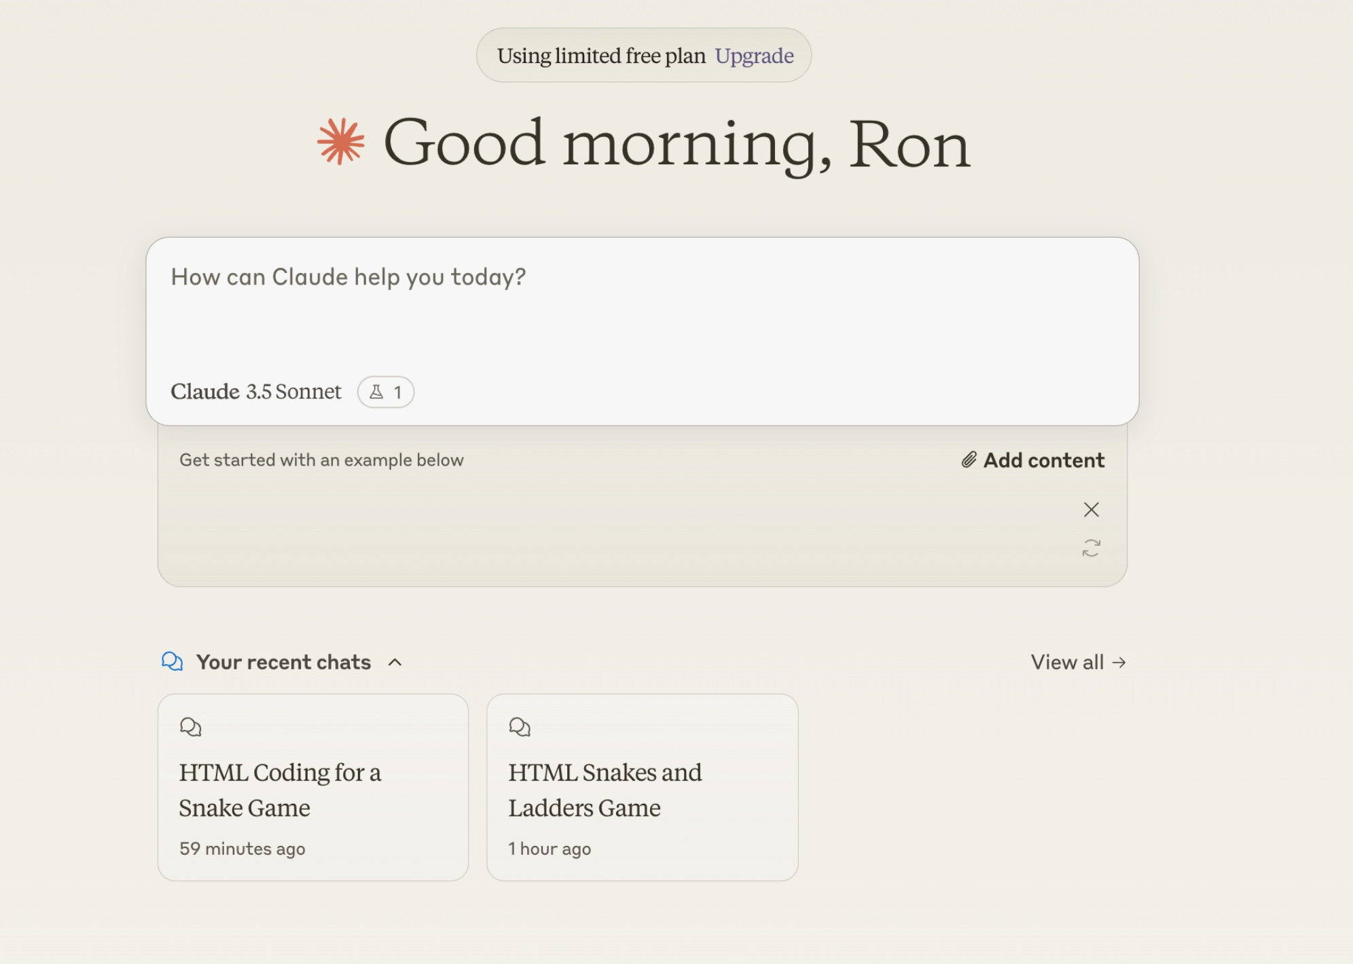Open the Claude 3.5 Sonnet model selector
Image resolution: width=1353 pixels, height=964 pixels.
(x=255, y=392)
